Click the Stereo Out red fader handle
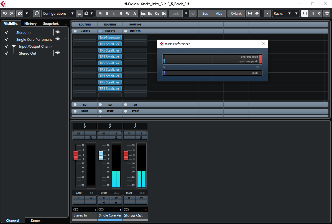This screenshot has height=224, width=332. click(126, 155)
